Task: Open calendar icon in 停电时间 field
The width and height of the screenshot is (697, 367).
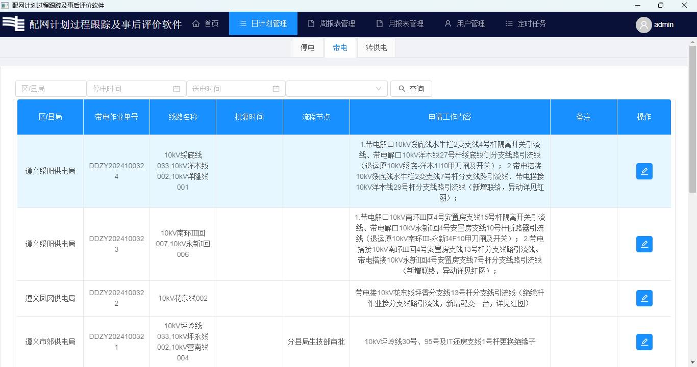Action: (x=177, y=89)
